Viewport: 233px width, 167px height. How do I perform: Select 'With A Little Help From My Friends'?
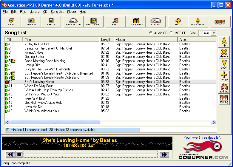pos(111,90)
